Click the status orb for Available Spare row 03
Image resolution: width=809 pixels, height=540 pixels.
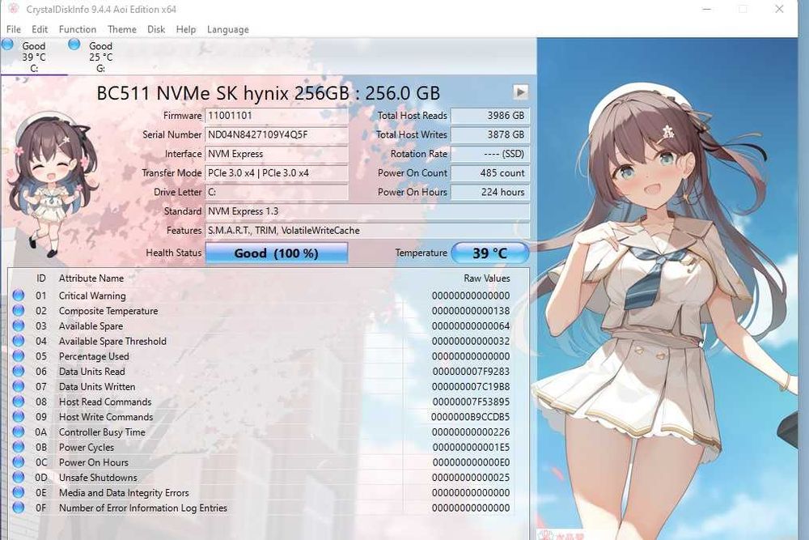click(x=19, y=325)
